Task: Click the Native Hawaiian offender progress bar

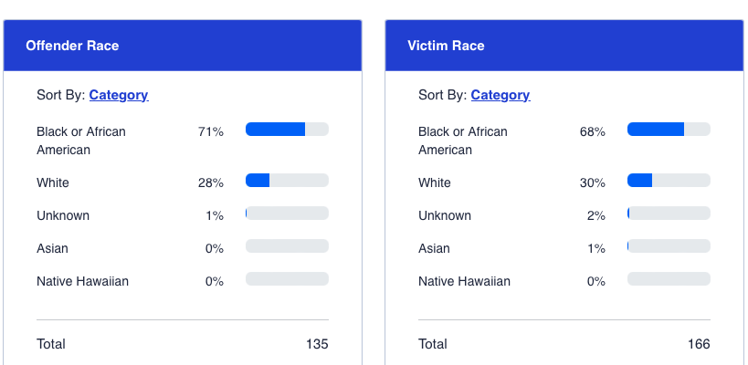Action: point(287,279)
